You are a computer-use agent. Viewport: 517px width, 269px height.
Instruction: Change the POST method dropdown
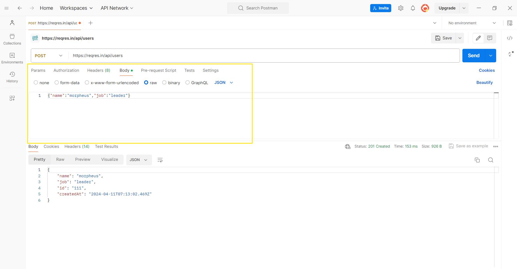click(x=49, y=56)
